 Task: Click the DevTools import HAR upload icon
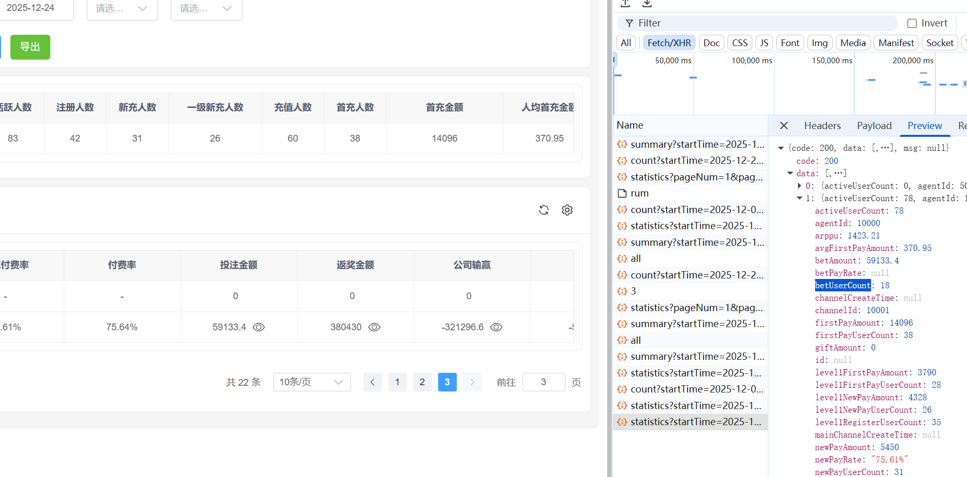(625, 4)
